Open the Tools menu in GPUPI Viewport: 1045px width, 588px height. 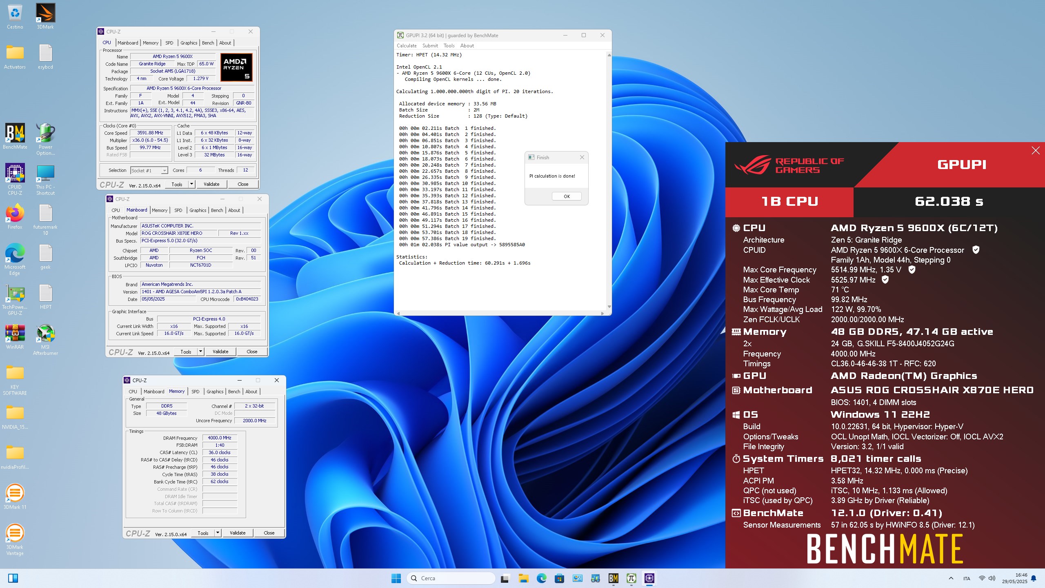(449, 46)
